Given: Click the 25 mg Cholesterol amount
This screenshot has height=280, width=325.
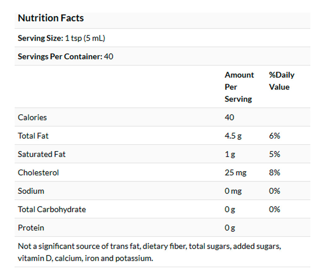Looking at the screenshot, I should pyautogui.click(x=236, y=173).
